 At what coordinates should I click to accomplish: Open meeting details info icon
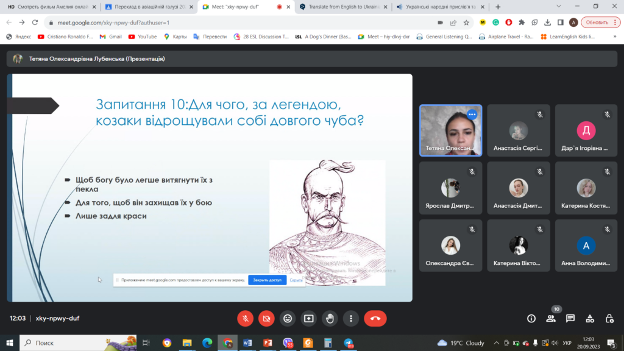pos(531,318)
